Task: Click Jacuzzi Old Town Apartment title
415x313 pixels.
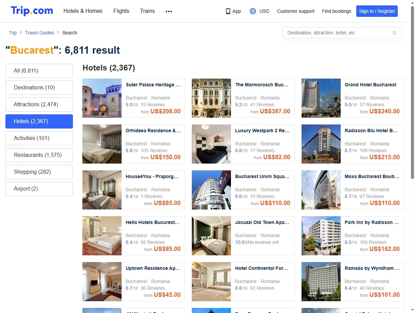Action: [262, 223]
